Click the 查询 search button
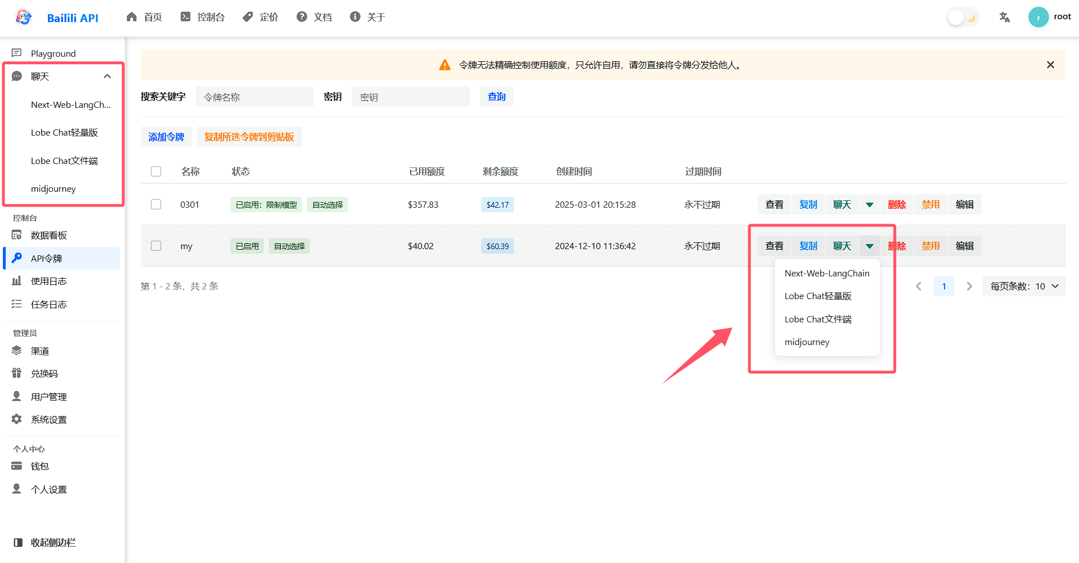Viewport: 1079px width, 563px height. point(496,96)
